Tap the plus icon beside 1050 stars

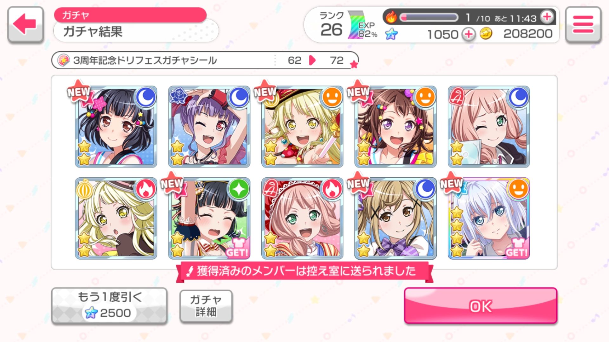(468, 34)
